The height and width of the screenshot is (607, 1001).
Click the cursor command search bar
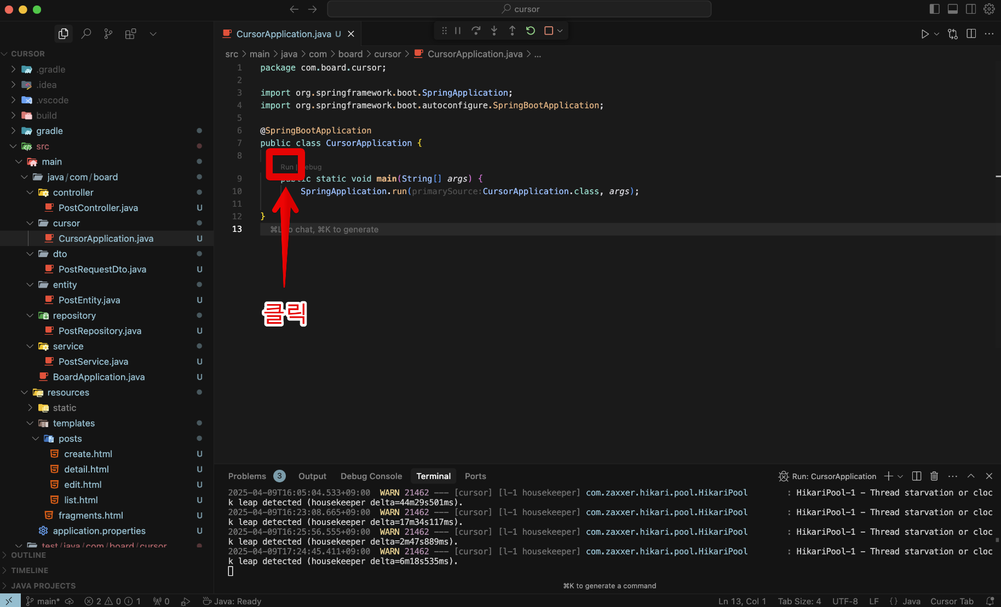[x=519, y=9]
